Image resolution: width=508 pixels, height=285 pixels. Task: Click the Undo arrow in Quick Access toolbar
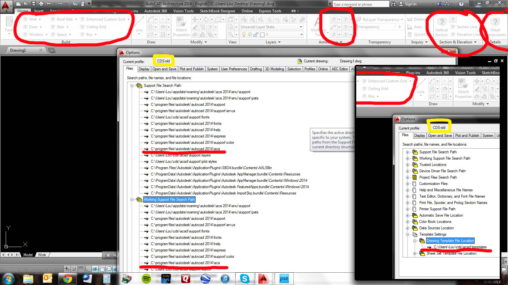coord(49,4)
